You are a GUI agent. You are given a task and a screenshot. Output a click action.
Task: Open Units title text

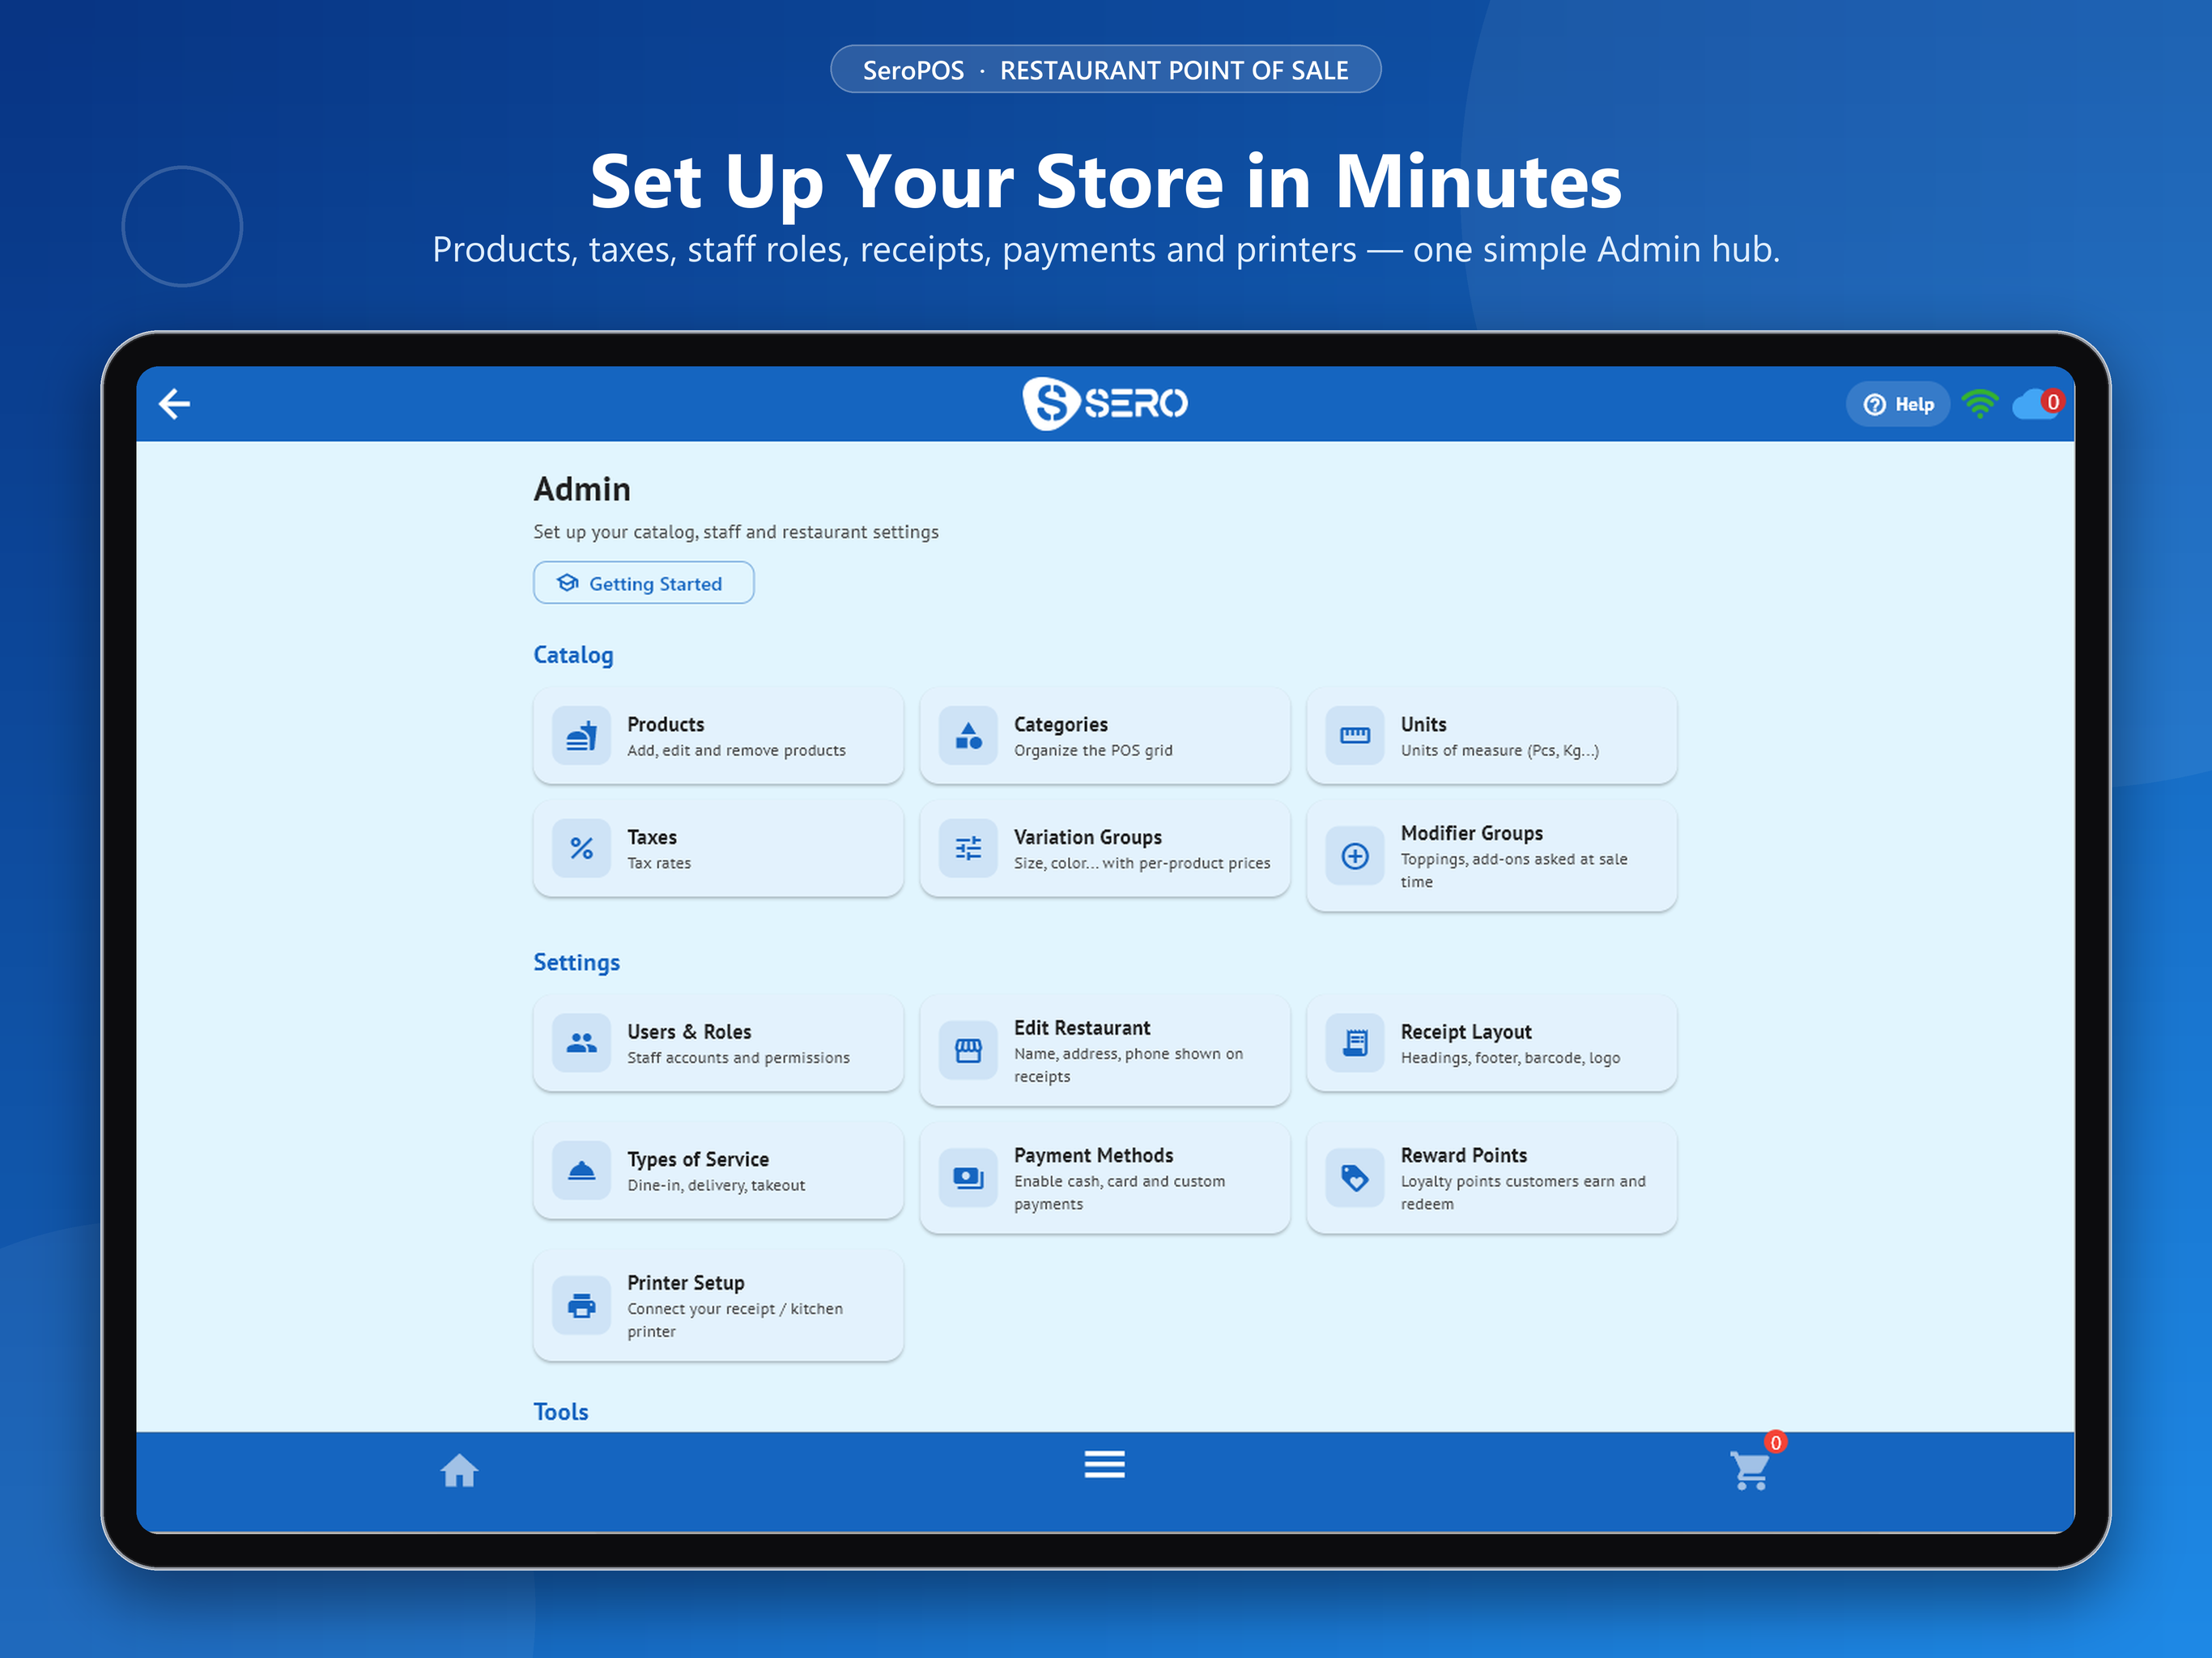tap(1423, 724)
